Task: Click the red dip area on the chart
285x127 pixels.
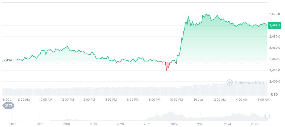Action: 168,65
